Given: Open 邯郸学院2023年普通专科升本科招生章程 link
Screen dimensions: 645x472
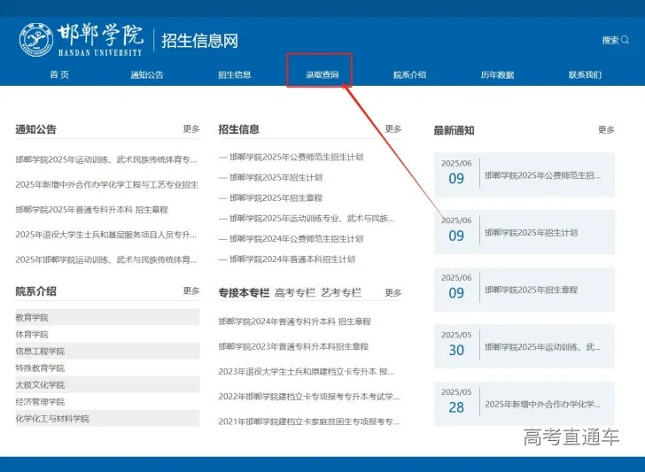Looking at the screenshot, I should tap(293, 346).
